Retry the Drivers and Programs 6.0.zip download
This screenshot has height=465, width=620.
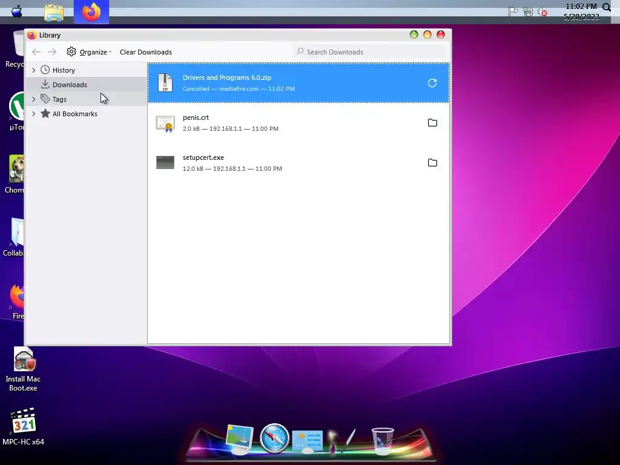[432, 82]
